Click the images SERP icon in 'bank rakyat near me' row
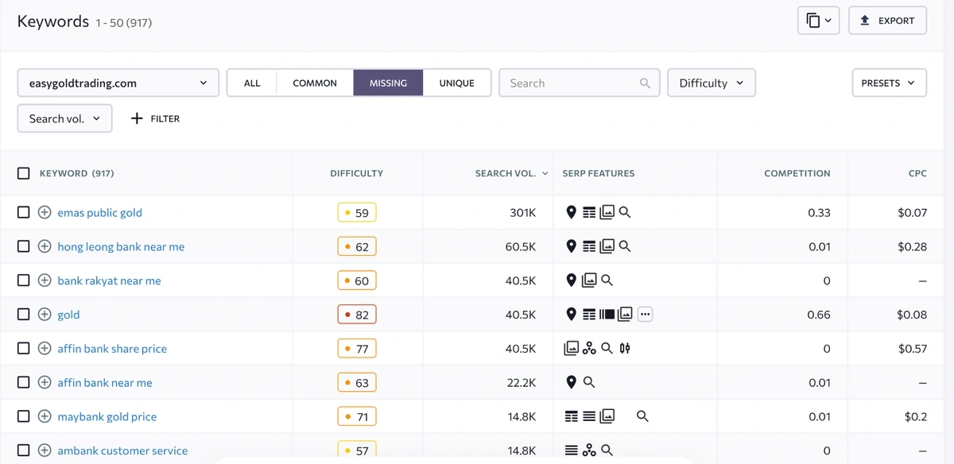954x464 pixels. coord(589,280)
